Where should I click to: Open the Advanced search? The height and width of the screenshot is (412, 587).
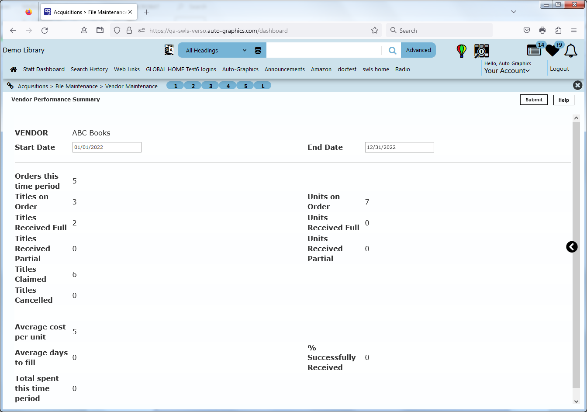tap(418, 50)
